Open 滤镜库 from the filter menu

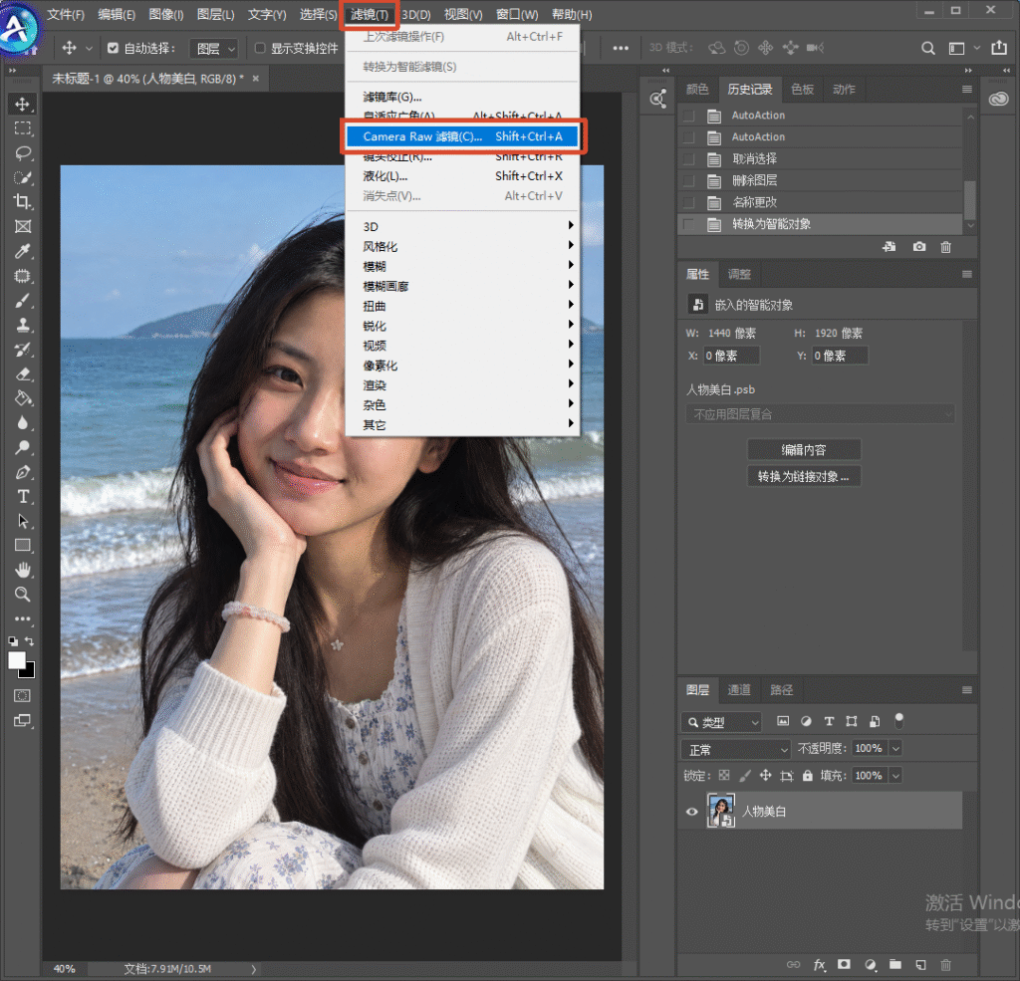(462, 97)
